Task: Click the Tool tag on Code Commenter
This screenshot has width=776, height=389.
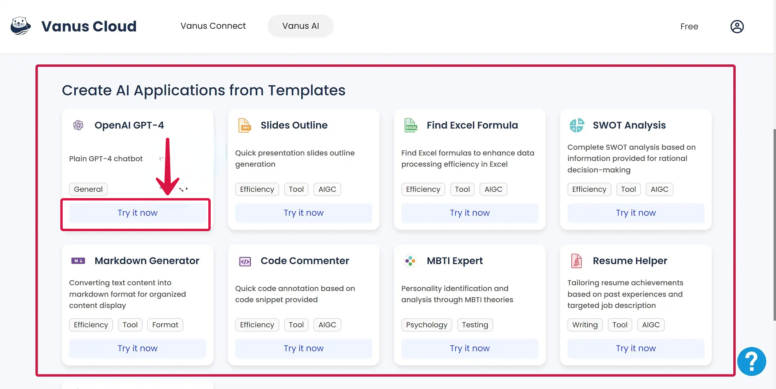Action: (x=296, y=325)
